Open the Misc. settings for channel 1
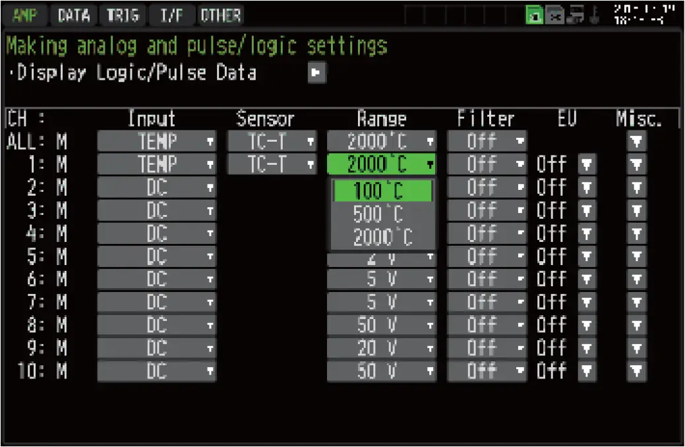This screenshot has height=447, width=685. coord(636,164)
